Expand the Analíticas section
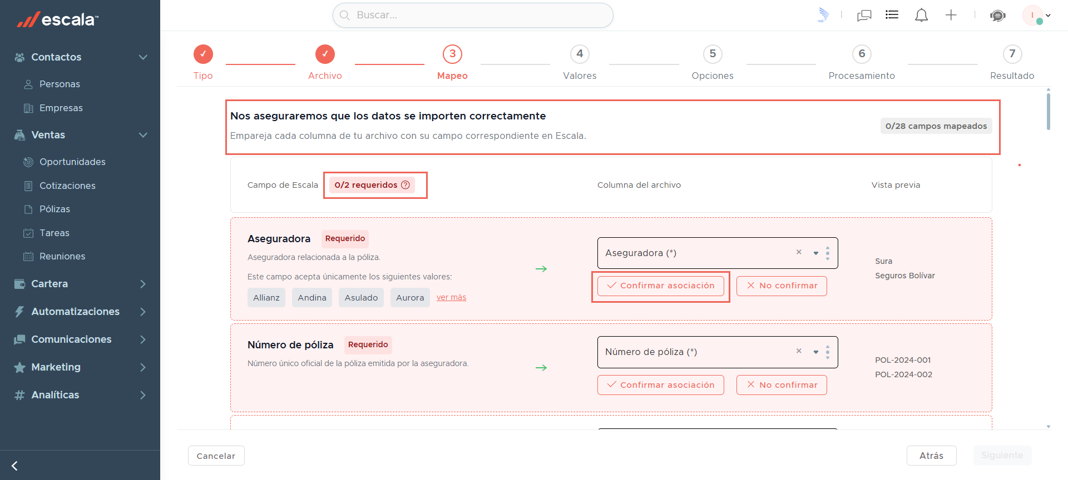Viewport: 1068px width, 480px height. 143,395
